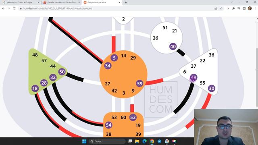Open a new tab with plus button
Viewport: 258px width, 145px height.
pyautogui.click(x=126, y=2)
